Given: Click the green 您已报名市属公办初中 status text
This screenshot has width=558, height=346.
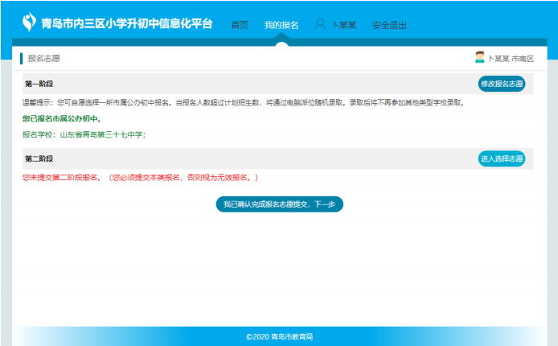Looking at the screenshot, I should 61,119.
